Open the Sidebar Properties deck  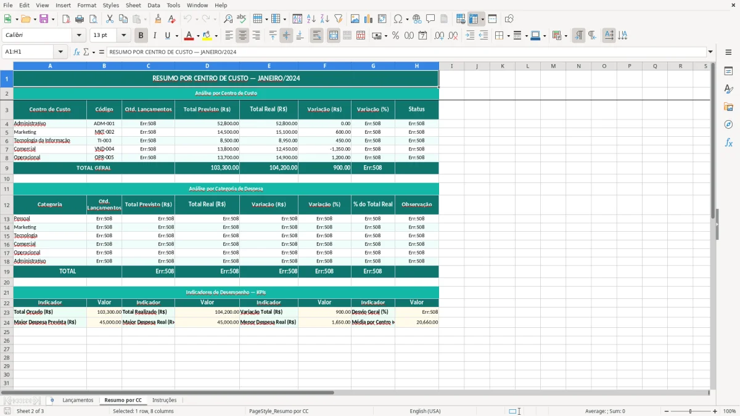click(728, 71)
